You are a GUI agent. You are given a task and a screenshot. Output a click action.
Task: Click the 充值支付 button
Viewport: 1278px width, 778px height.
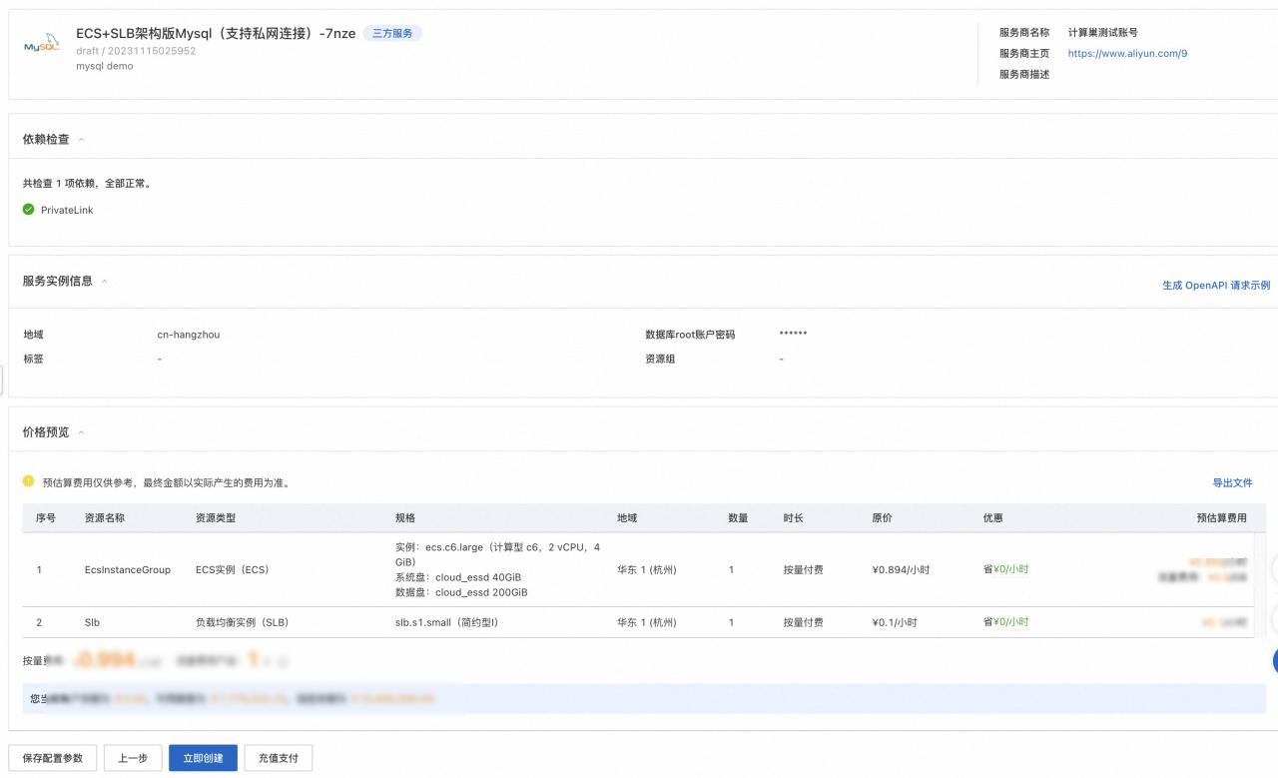[279, 758]
